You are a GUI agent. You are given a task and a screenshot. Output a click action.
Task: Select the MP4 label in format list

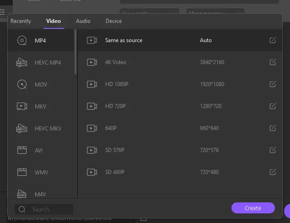[x=40, y=41]
